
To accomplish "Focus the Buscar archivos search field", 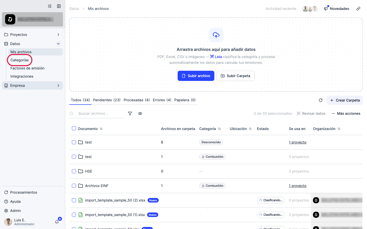I will point(97,113).
